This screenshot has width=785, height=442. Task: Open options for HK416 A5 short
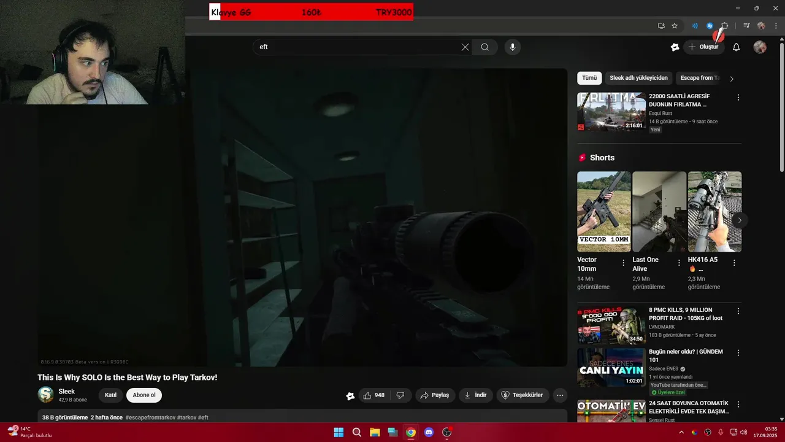click(734, 263)
